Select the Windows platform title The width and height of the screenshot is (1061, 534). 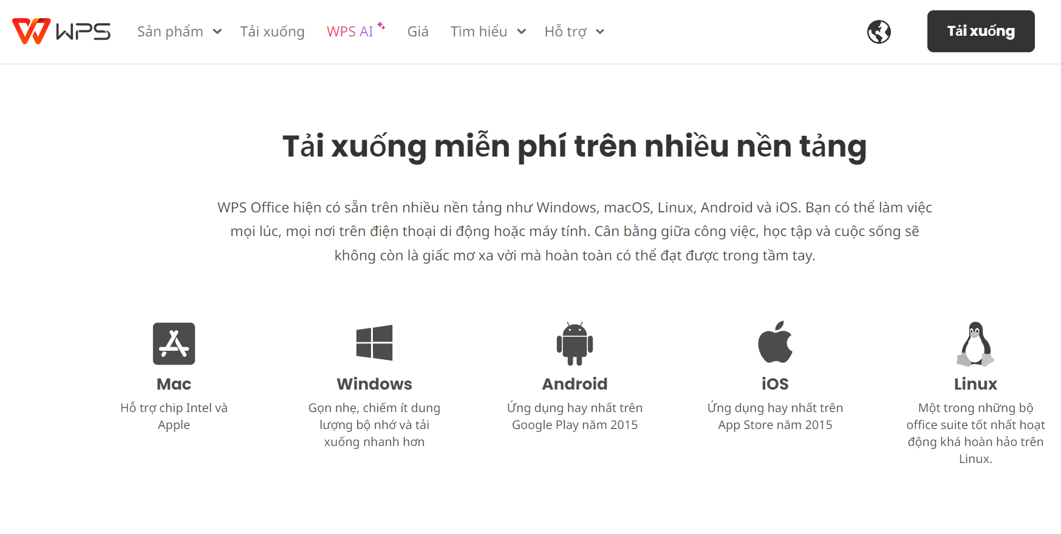pyautogui.click(x=374, y=384)
